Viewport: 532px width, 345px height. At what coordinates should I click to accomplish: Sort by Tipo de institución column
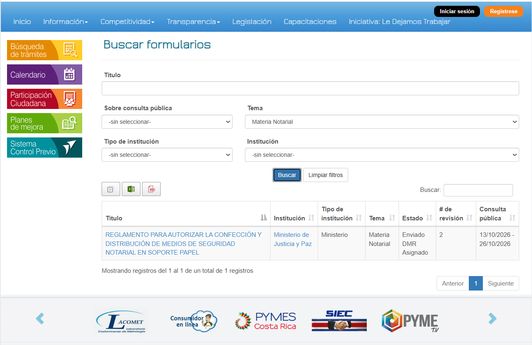click(342, 214)
